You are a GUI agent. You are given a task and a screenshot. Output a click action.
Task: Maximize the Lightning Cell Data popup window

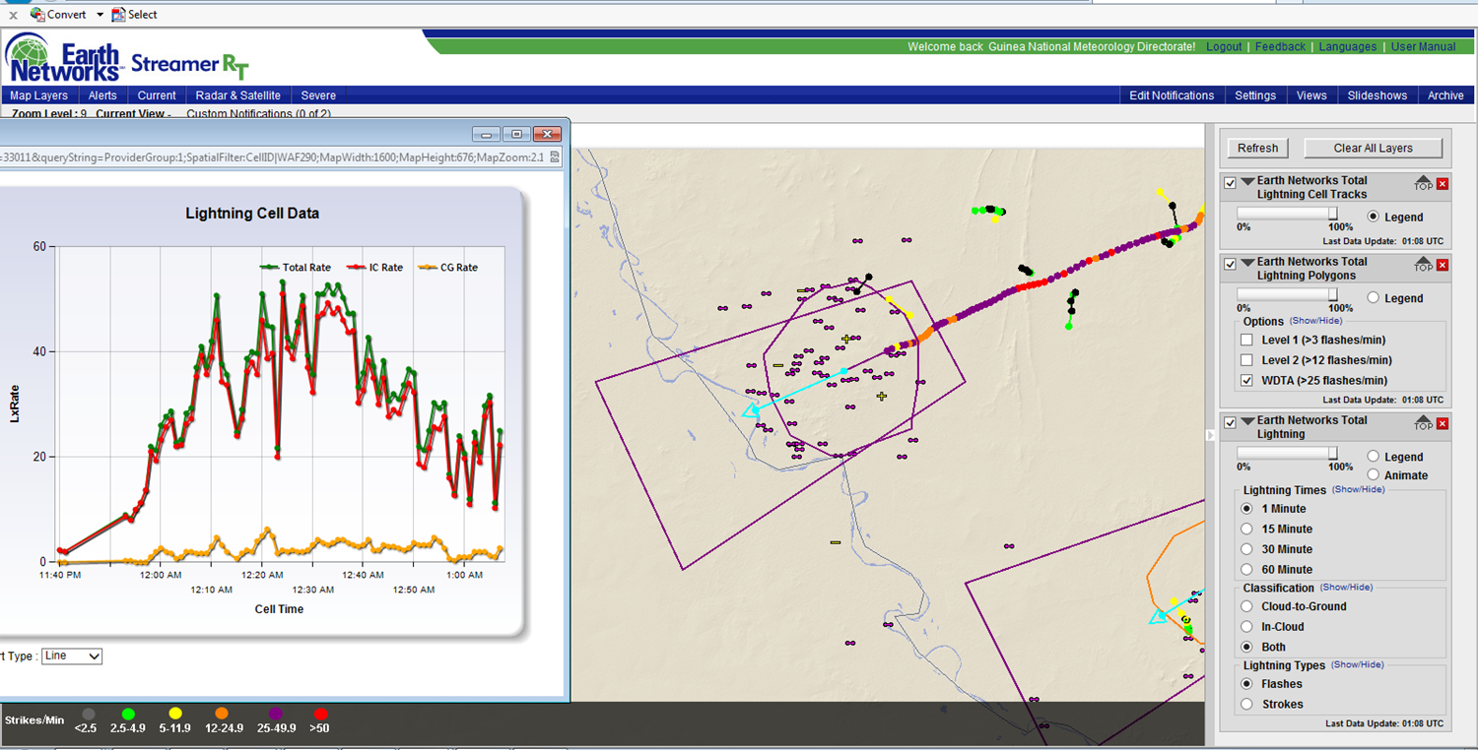click(x=514, y=134)
